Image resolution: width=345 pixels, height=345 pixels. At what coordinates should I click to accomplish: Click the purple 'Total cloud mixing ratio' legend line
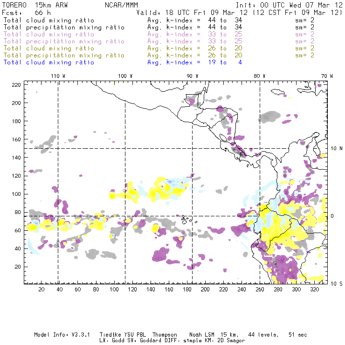pyautogui.click(x=49, y=34)
